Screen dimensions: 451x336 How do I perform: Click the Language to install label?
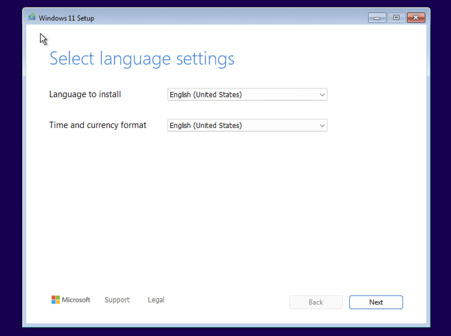click(x=85, y=94)
